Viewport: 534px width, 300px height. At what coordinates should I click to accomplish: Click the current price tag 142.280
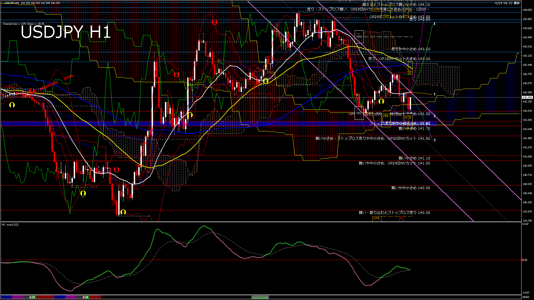[x=527, y=97]
